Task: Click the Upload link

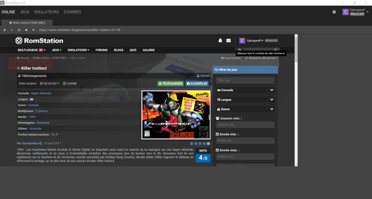Action: 203,75
